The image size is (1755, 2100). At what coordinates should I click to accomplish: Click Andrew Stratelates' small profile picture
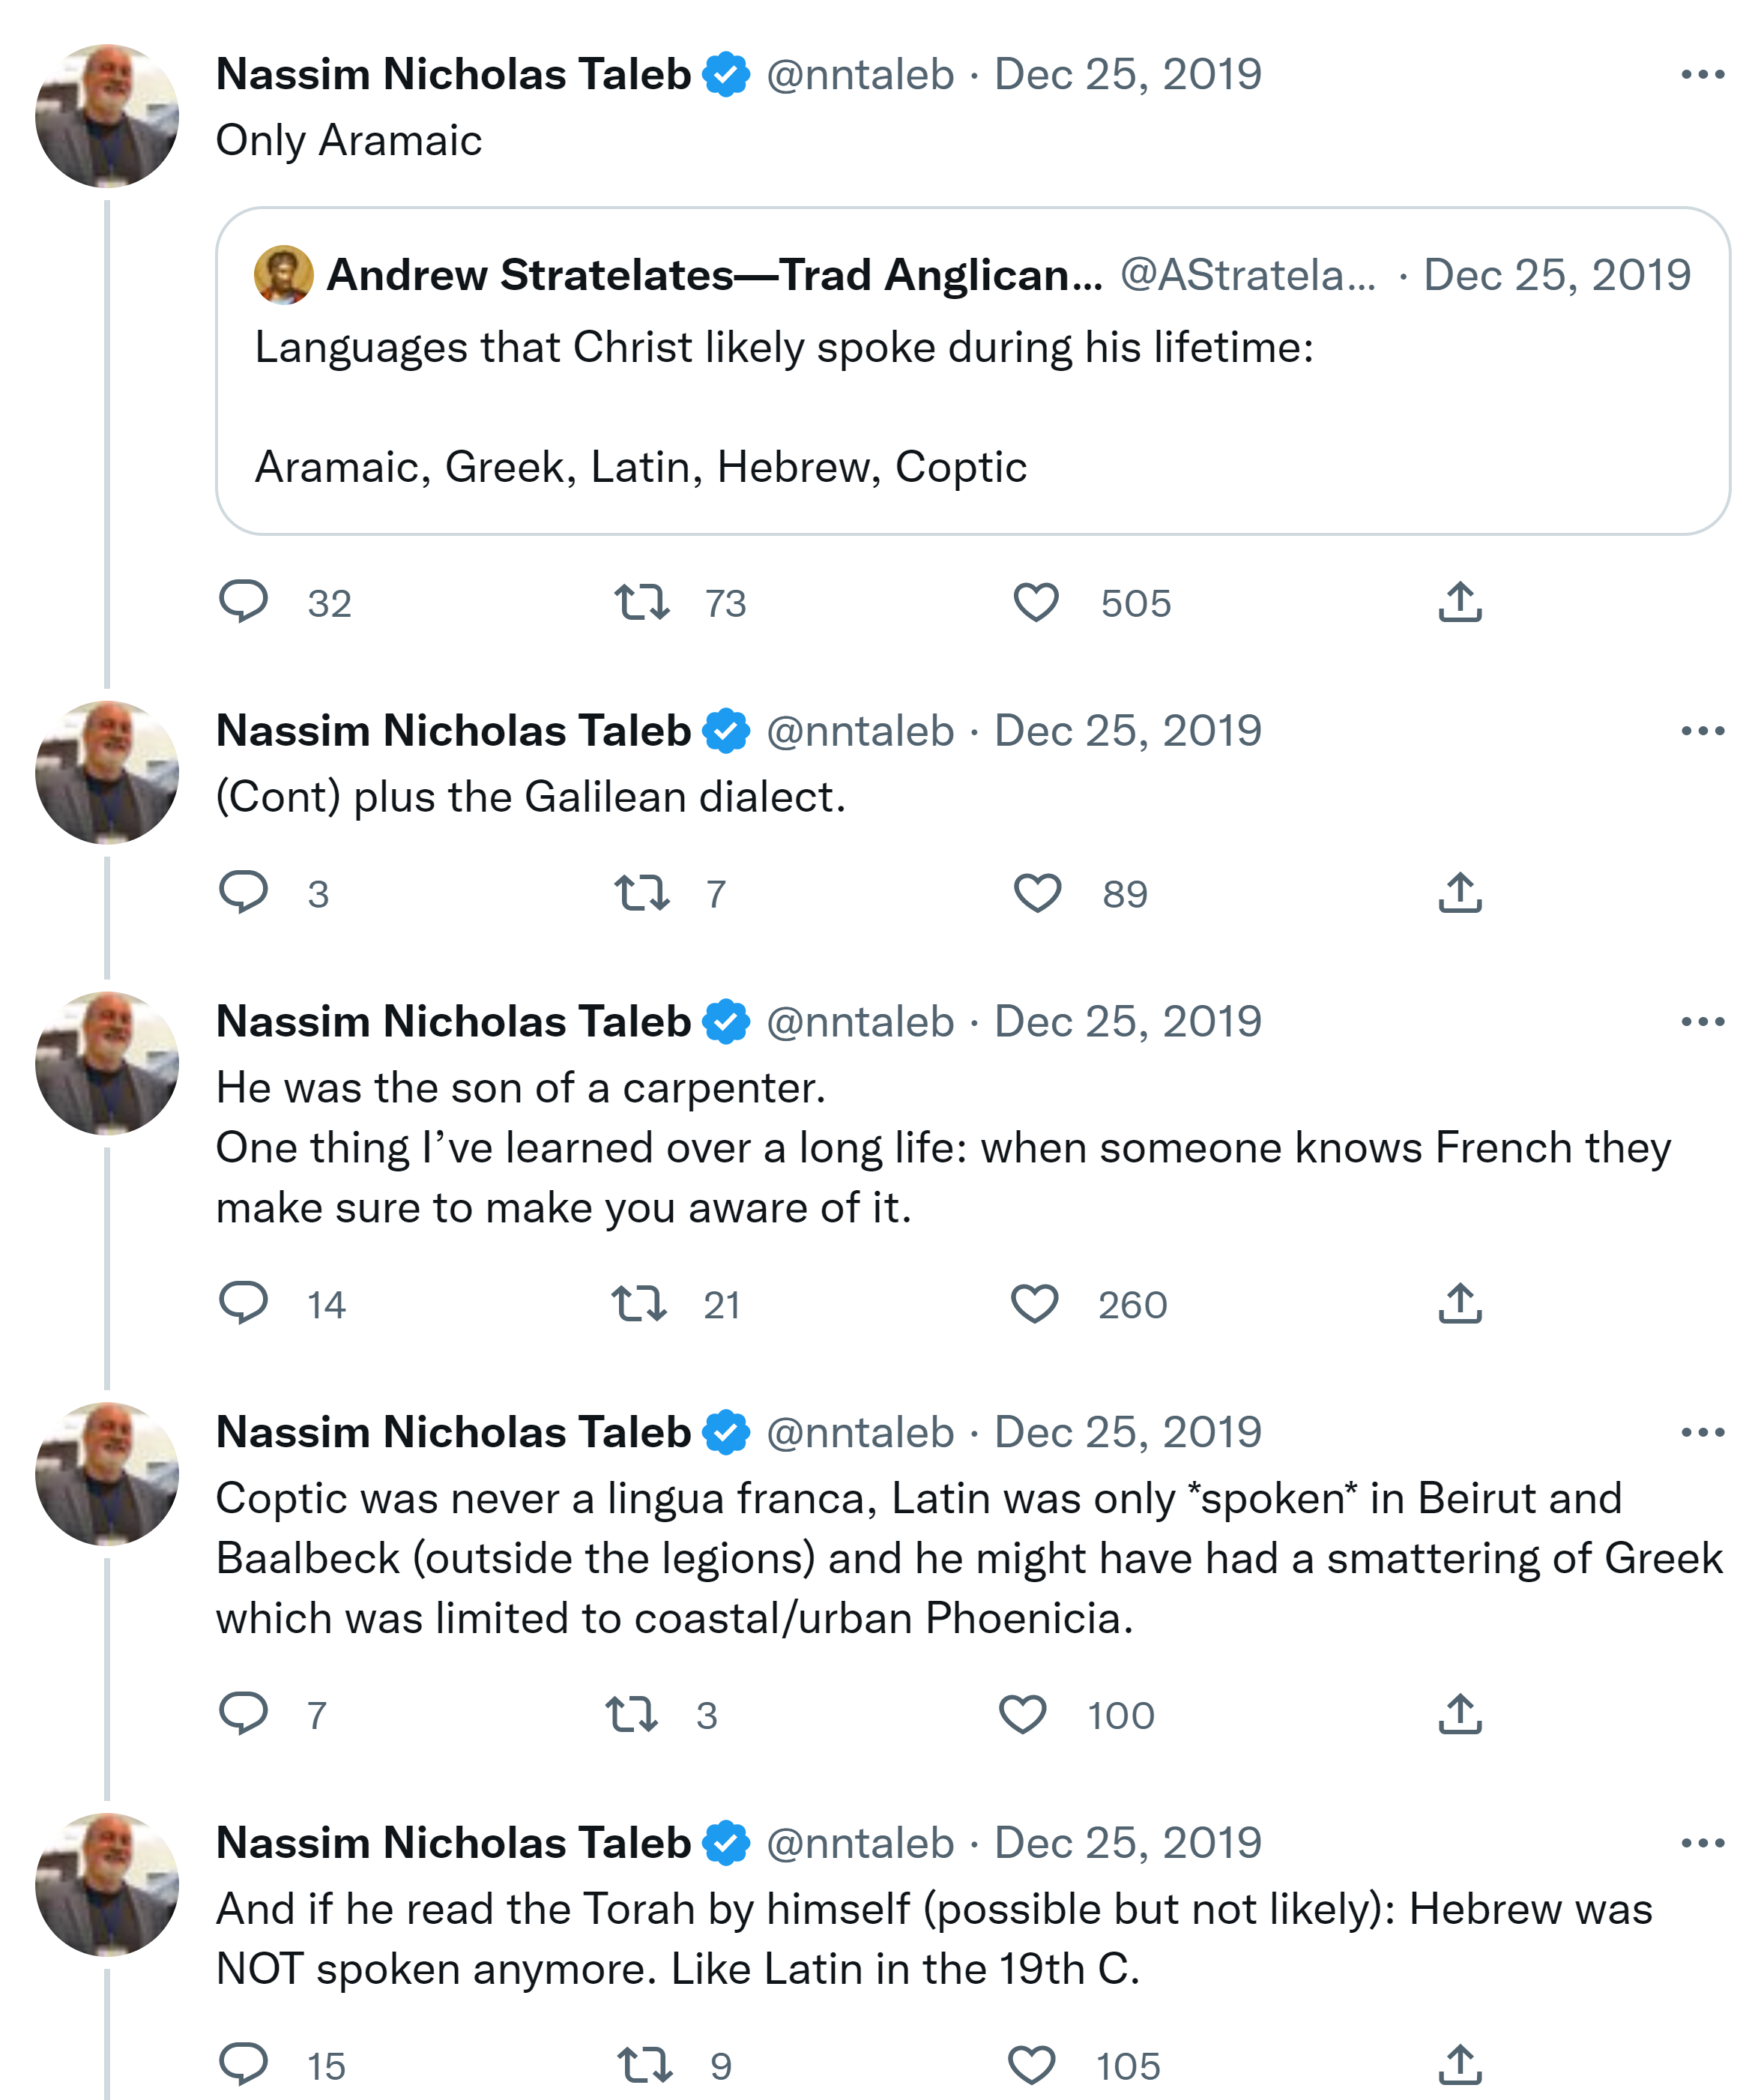coord(283,275)
